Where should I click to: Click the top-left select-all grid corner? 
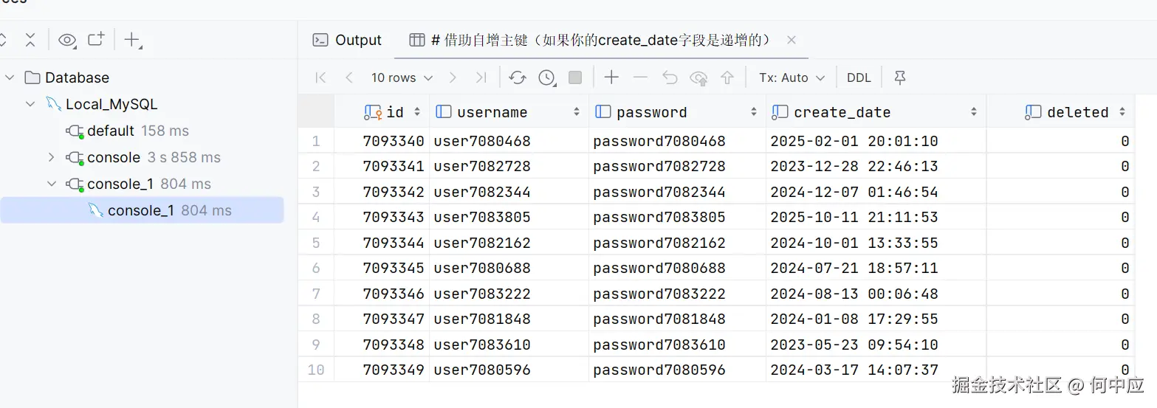[x=316, y=112]
